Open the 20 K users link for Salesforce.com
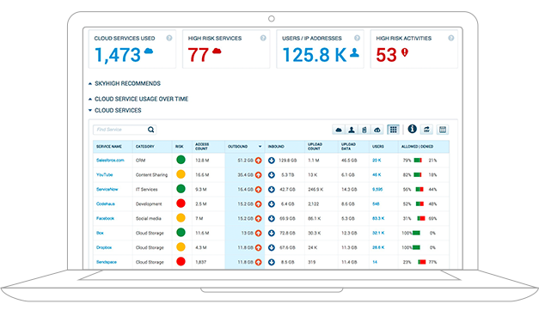539x310 pixels. pyautogui.click(x=377, y=161)
